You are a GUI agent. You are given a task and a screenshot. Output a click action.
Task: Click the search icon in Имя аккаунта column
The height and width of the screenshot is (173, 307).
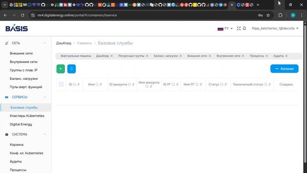tap(147, 86)
